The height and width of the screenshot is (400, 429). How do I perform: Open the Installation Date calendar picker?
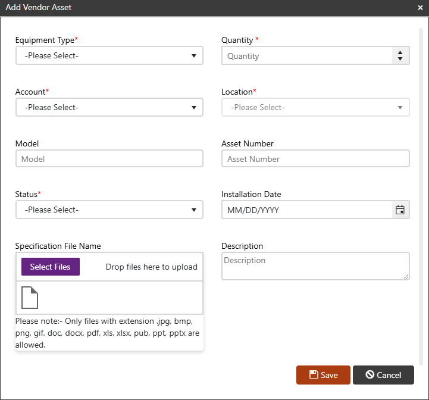[x=400, y=210]
